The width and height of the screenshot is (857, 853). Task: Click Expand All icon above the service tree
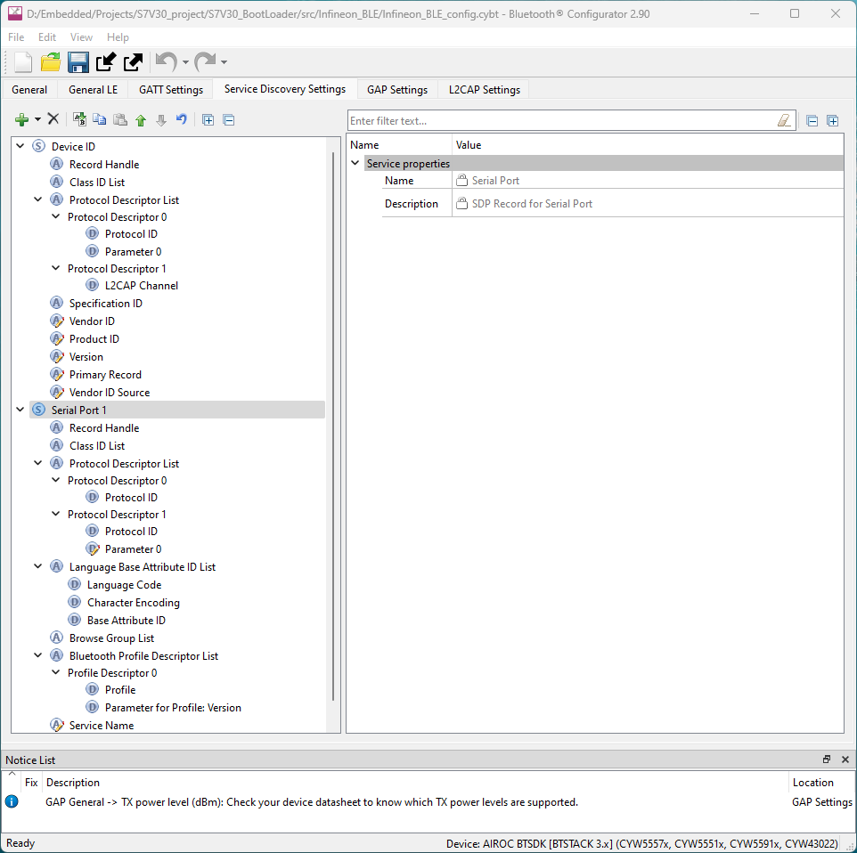point(208,119)
